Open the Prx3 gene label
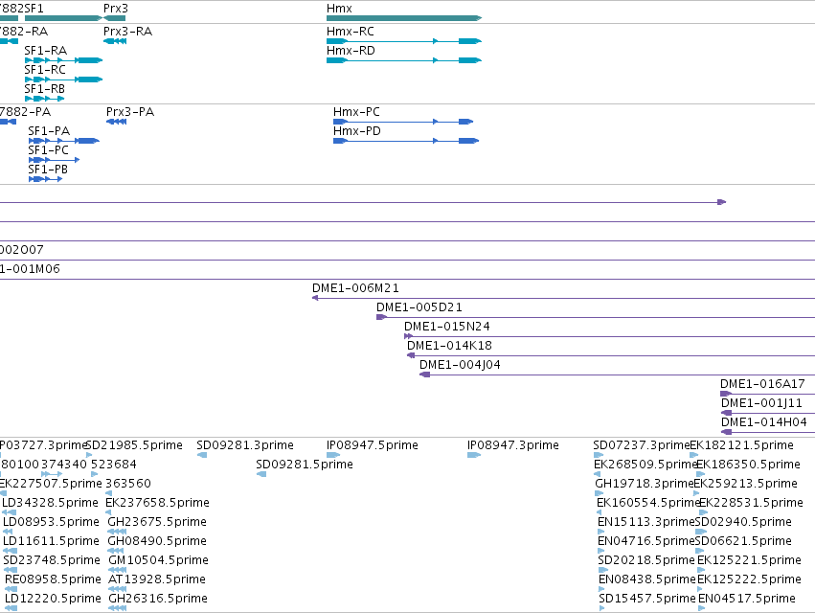 (115, 9)
